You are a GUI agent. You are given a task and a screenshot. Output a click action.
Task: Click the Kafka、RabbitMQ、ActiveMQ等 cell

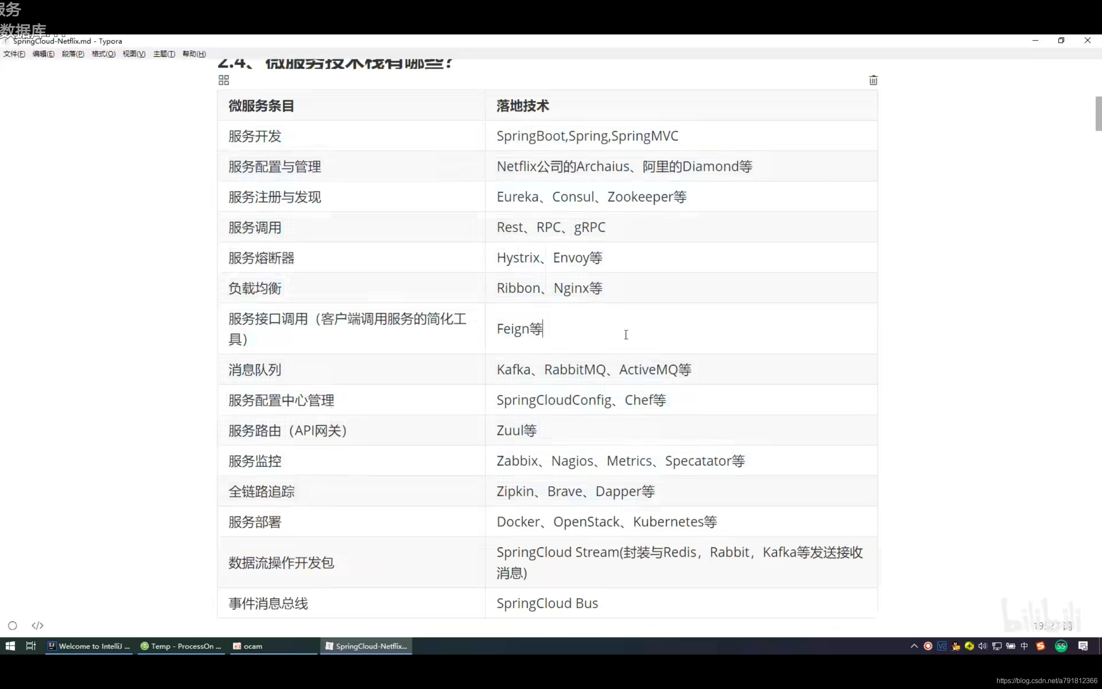click(x=681, y=369)
